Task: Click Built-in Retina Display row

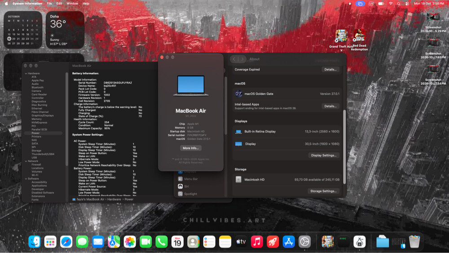Action: [287, 132]
